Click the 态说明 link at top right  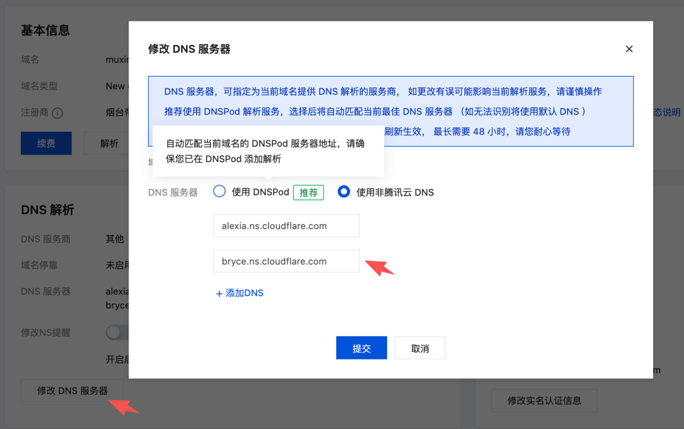click(x=668, y=112)
